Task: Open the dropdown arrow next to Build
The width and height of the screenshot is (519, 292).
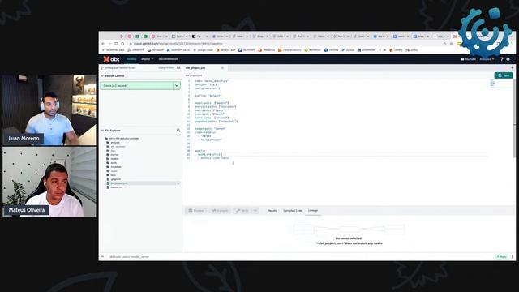Action: (x=255, y=211)
